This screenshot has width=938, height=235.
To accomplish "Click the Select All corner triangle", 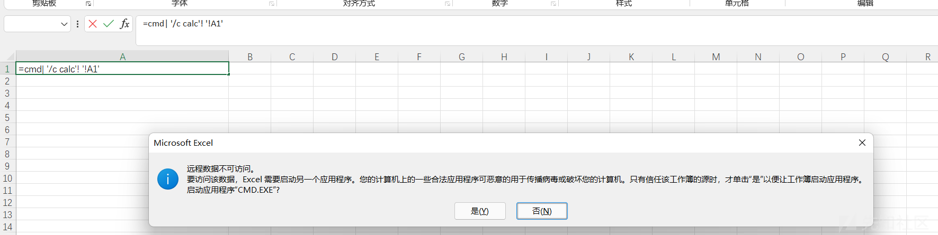I will 10,57.
